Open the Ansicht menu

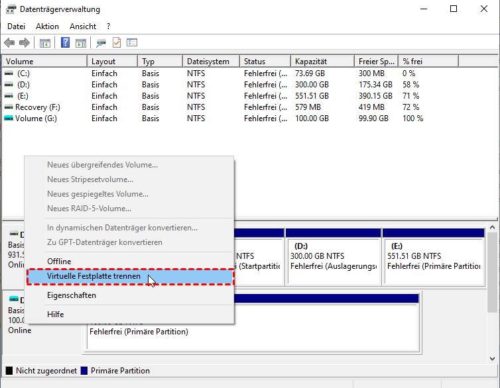(83, 26)
